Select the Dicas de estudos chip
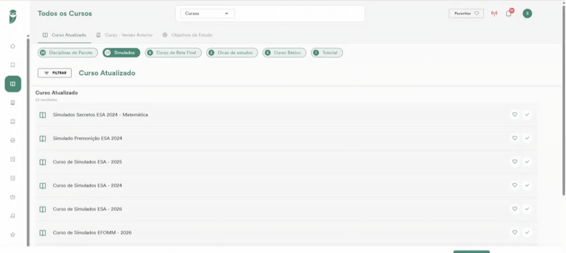Viewport: 566px width, 253px height. [x=232, y=53]
